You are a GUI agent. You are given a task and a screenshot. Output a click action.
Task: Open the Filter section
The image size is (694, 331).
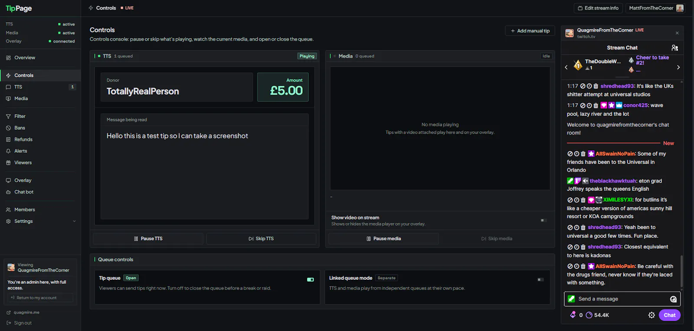(x=40, y=116)
